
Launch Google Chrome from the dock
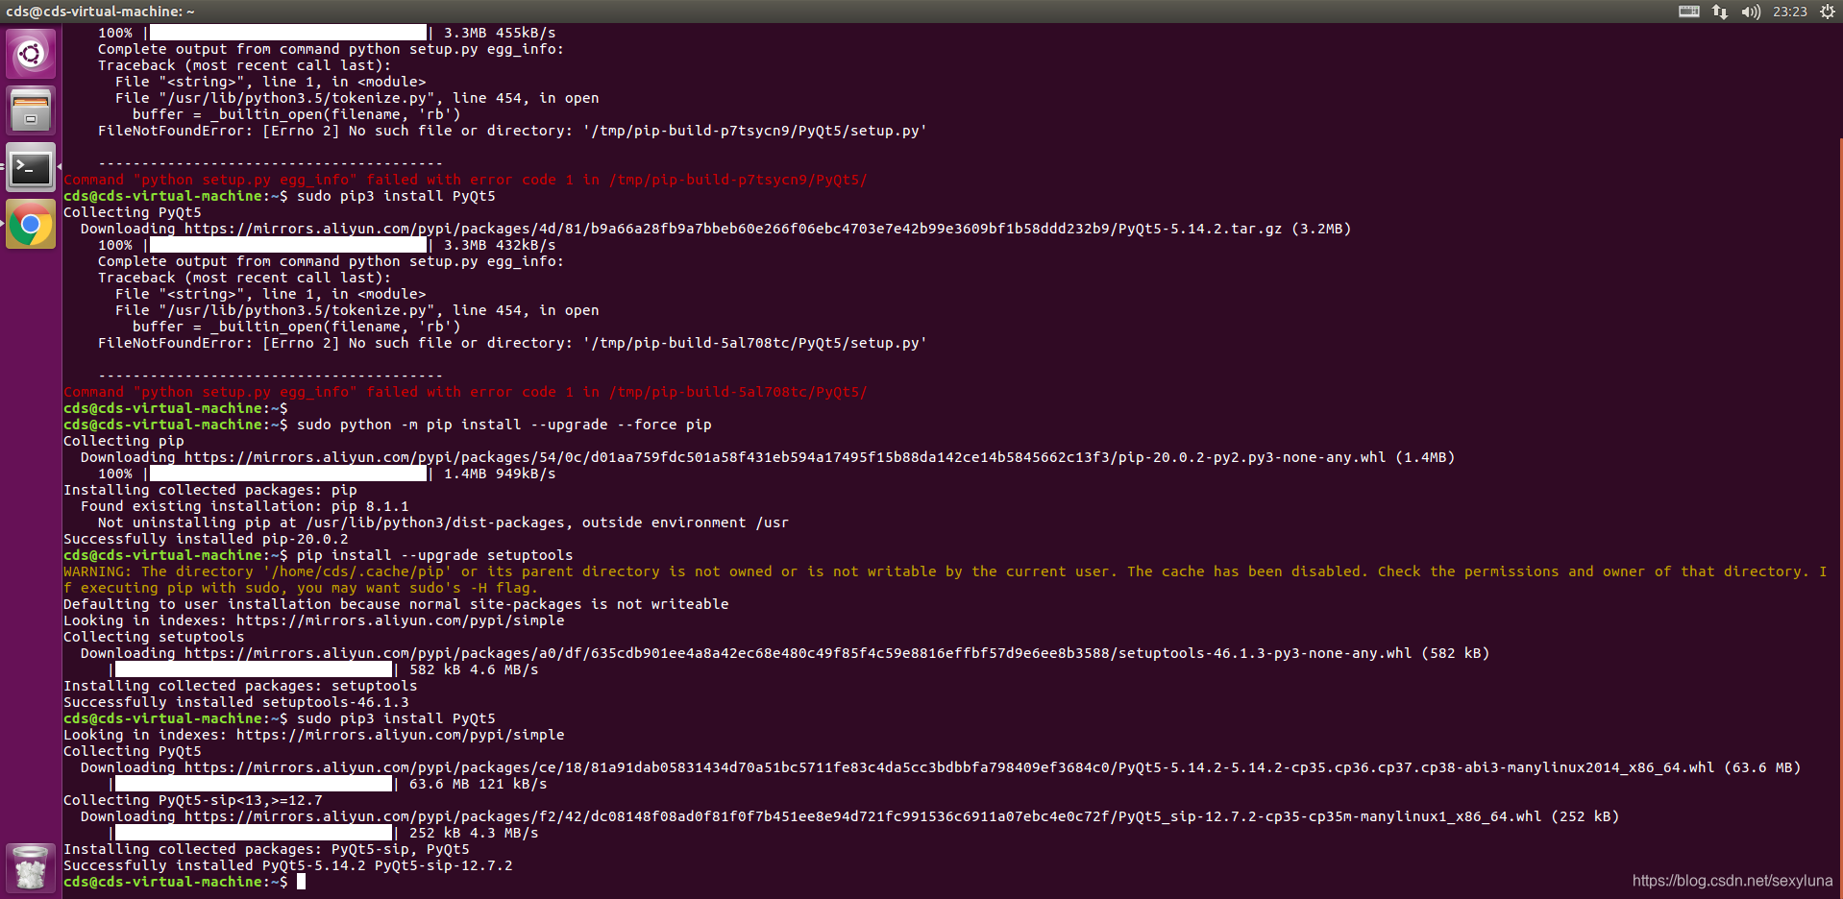(x=31, y=225)
